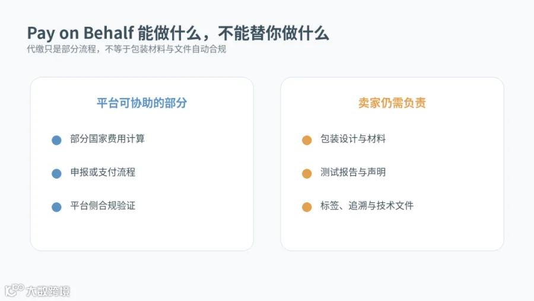Click the blue bullet beside 部分国家费用计算
Viewport: 534px width, 301px height.
coord(56,140)
